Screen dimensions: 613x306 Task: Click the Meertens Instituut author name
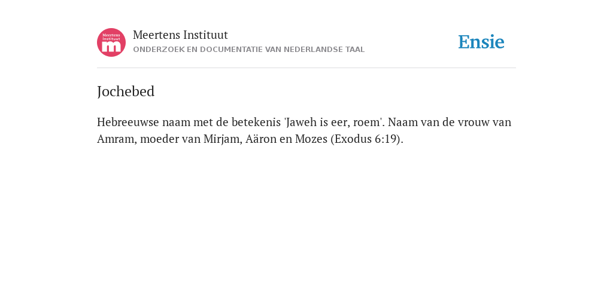tap(180, 35)
